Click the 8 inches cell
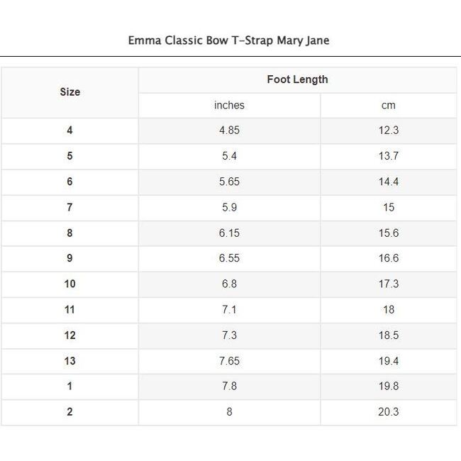This screenshot has width=461, height=461. point(229,412)
